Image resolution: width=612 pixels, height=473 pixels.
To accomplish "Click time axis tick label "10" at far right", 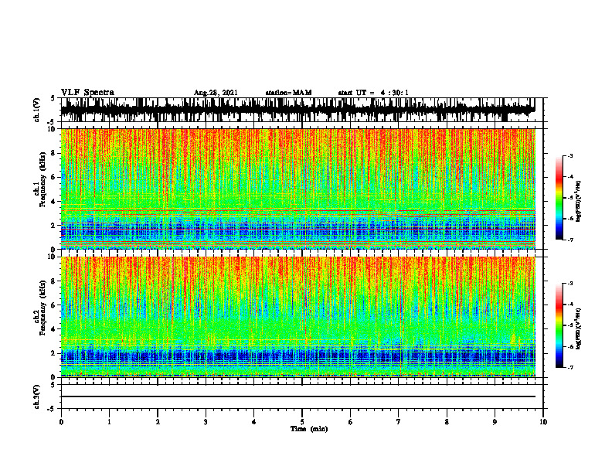I will (x=543, y=422).
